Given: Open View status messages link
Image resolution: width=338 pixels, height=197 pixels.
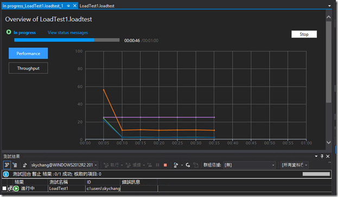Looking at the screenshot, I should click(68, 33).
